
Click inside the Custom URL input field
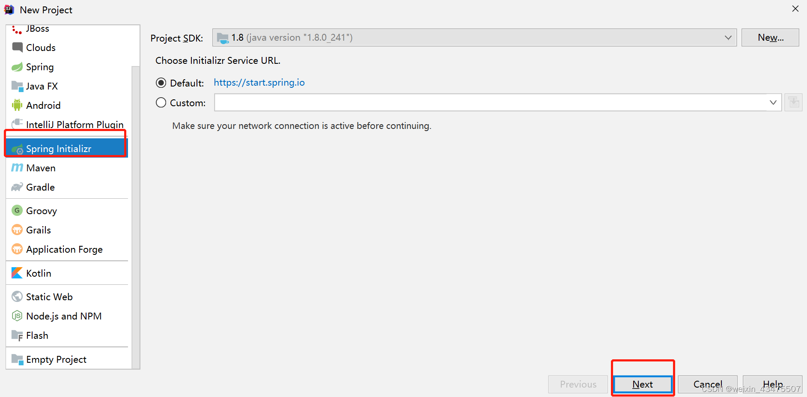coord(490,102)
